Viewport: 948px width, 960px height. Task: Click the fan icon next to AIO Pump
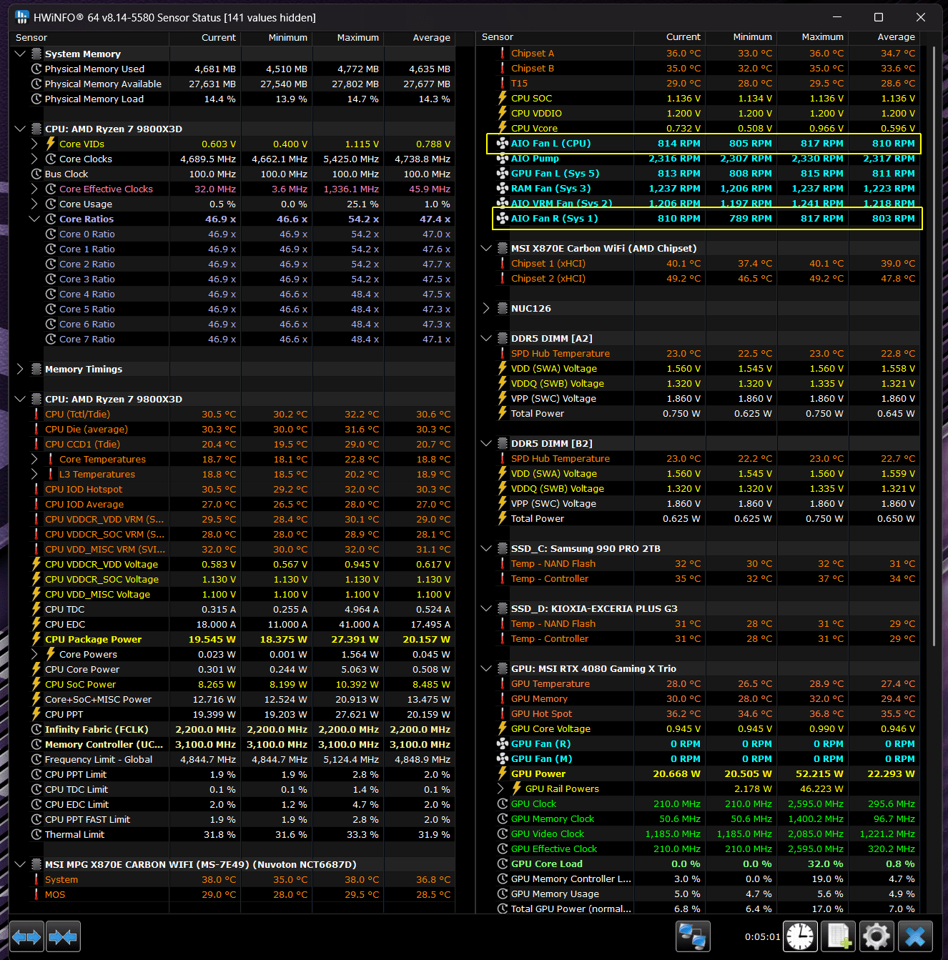(503, 159)
